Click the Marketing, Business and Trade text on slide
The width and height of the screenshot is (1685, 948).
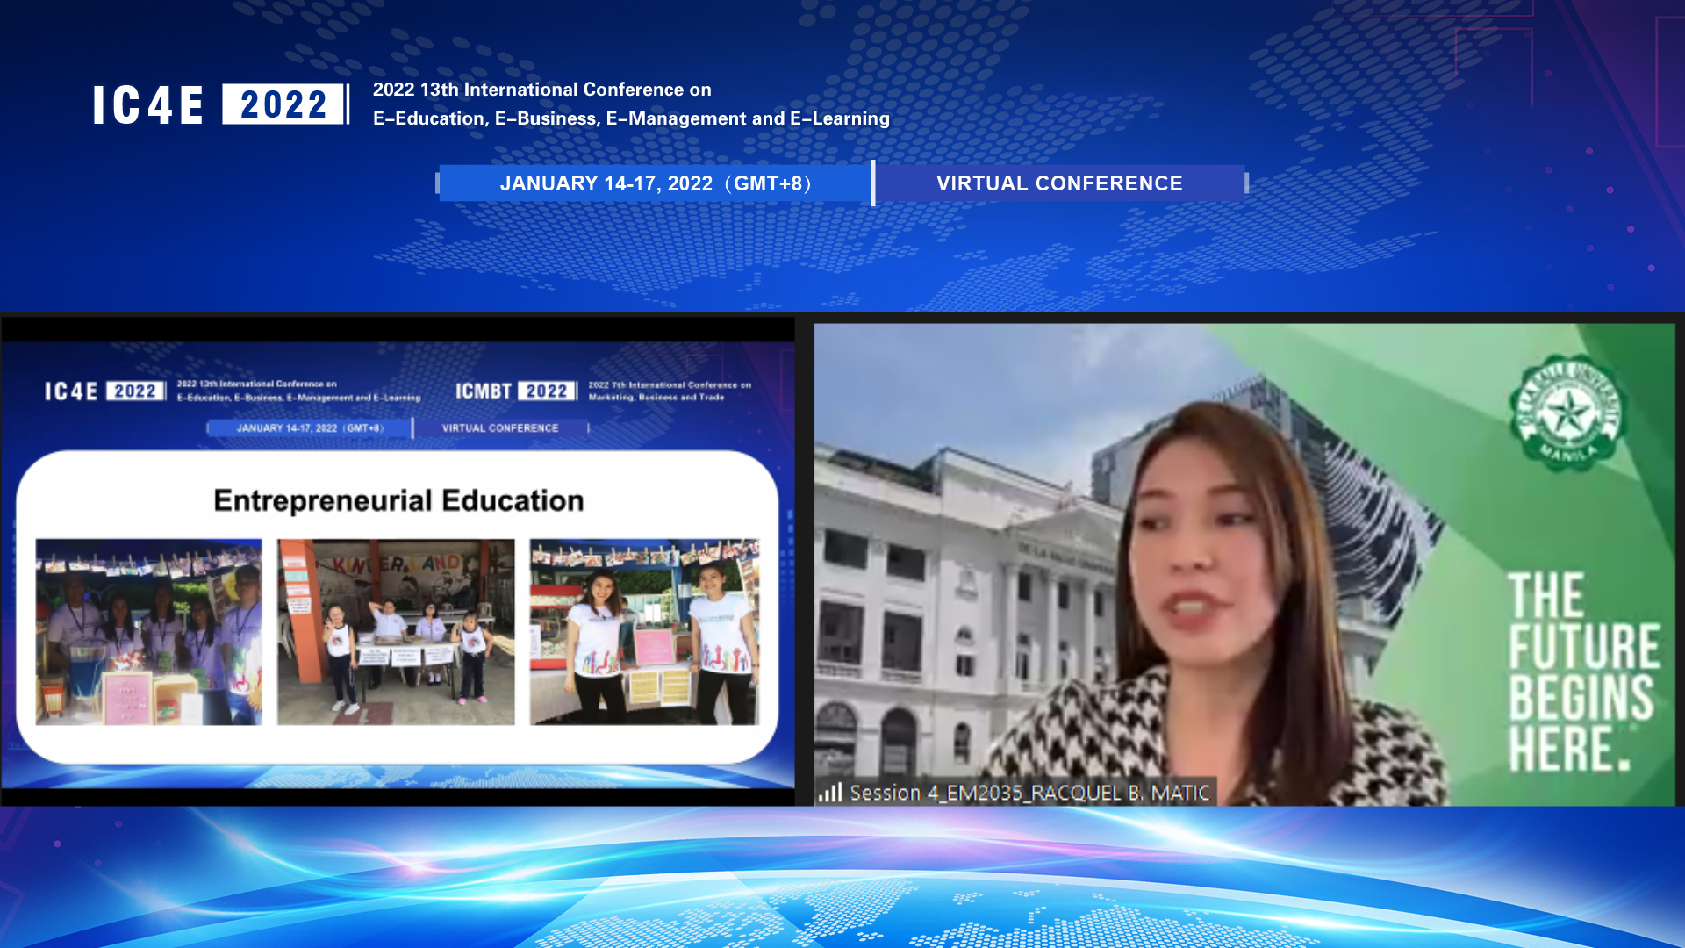click(656, 398)
